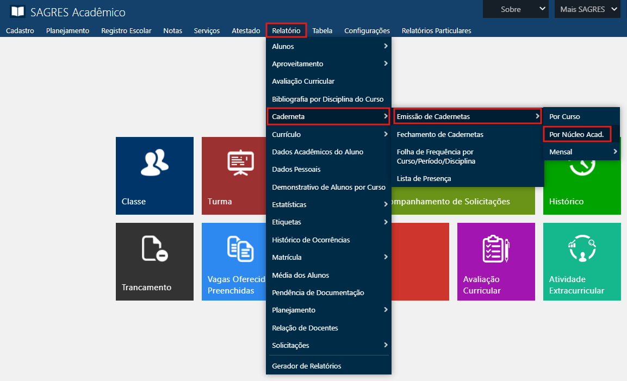Choose Por Curso menu entry
Viewport: 627px width, 381px height.
564,116
